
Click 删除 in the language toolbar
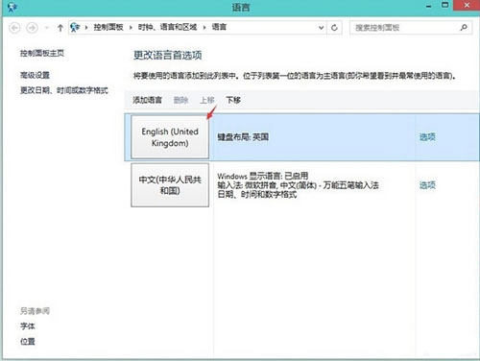click(x=180, y=100)
